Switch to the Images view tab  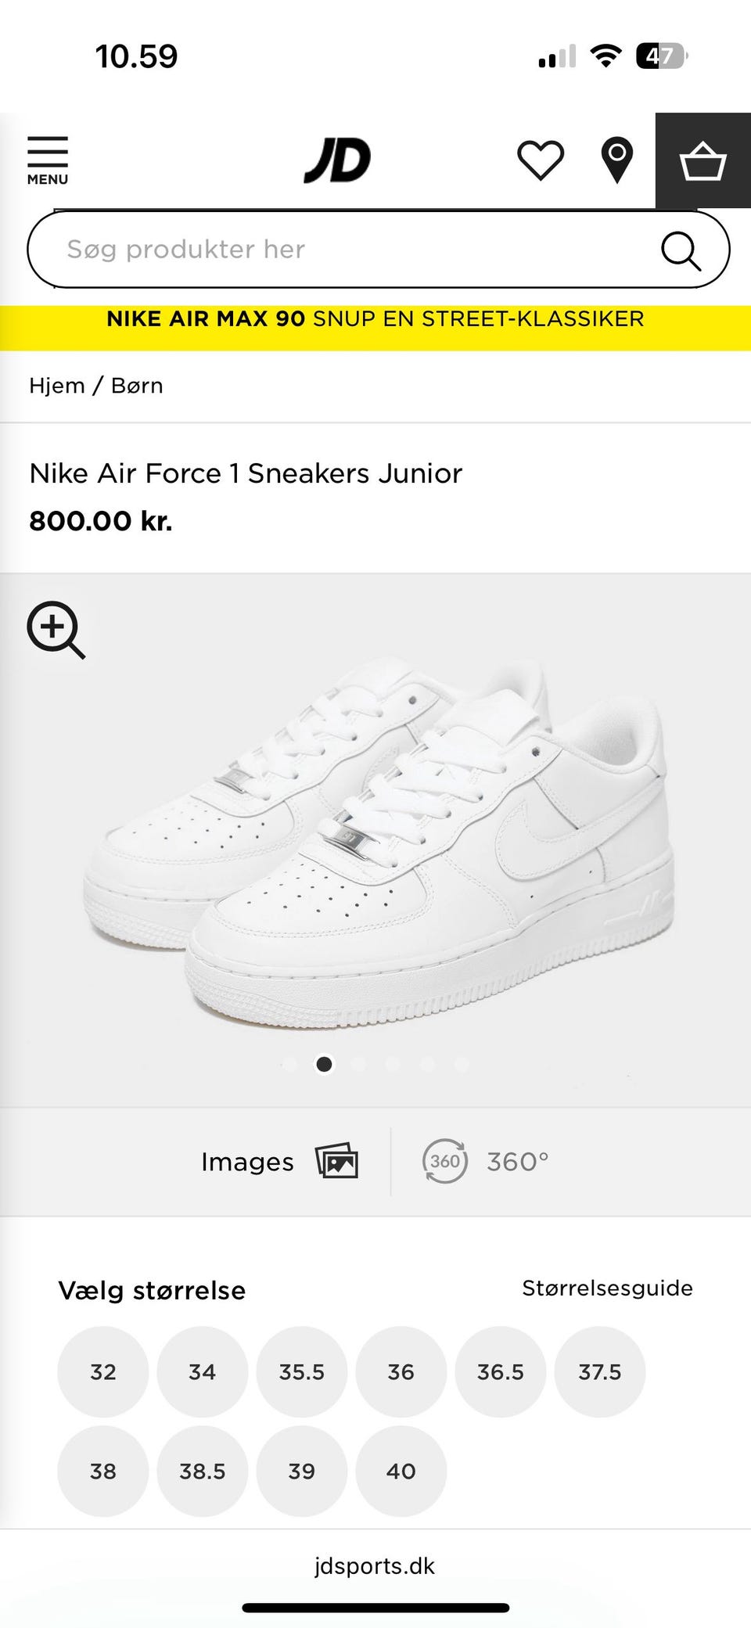(278, 1161)
